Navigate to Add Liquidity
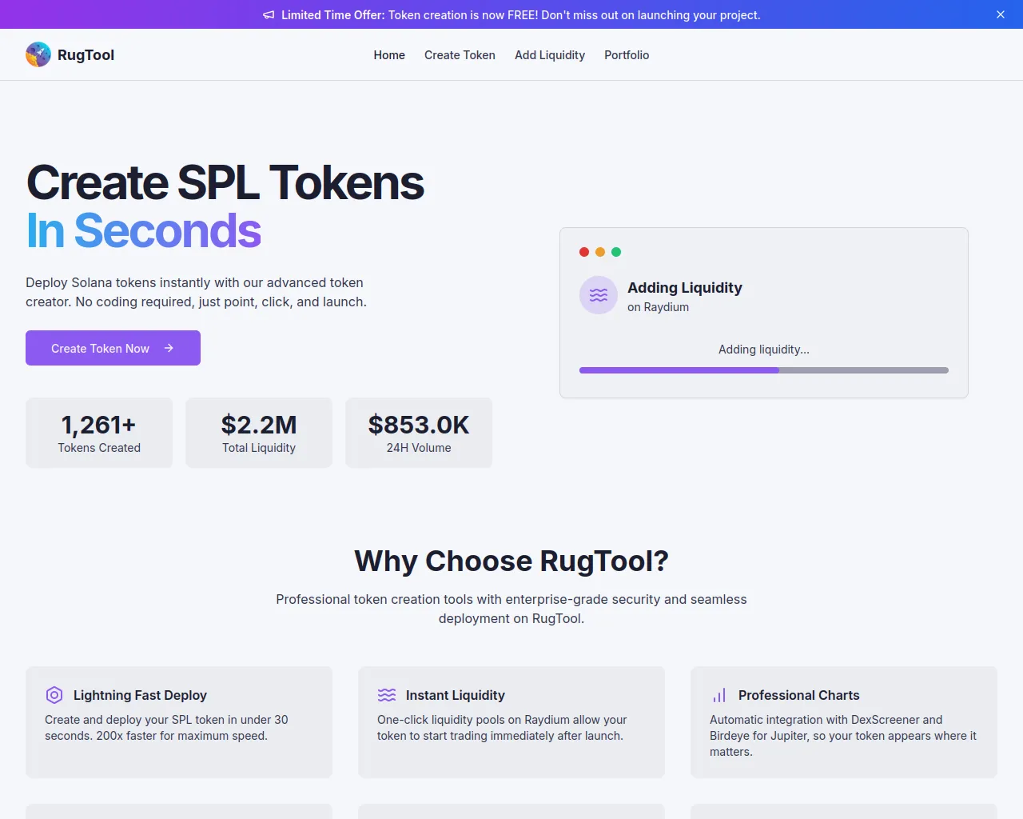Screen dimensions: 1023x819 click(x=550, y=55)
